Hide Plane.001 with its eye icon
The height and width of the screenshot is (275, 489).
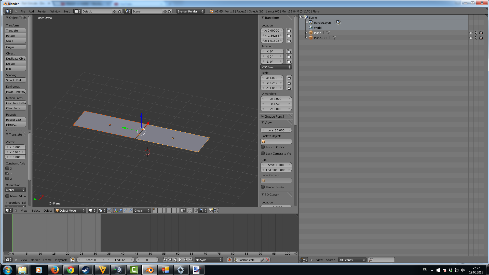click(471, 38)
